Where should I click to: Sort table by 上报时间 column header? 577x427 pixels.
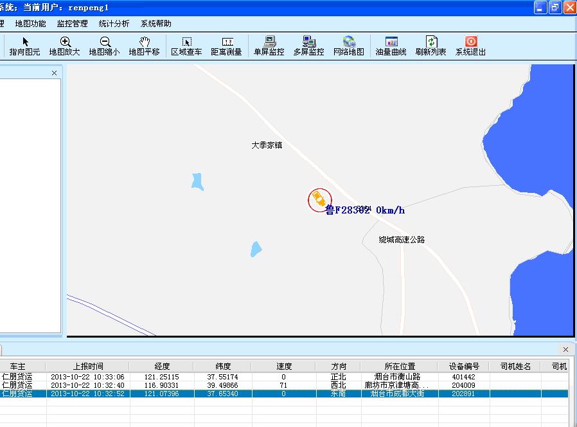pos(87,367)
